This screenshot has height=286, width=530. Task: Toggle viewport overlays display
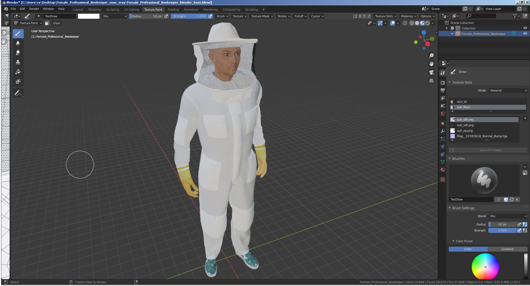coord(393,23)
